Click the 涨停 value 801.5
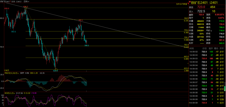This screenshot has width=226, height=107. (x=222, y=40)
